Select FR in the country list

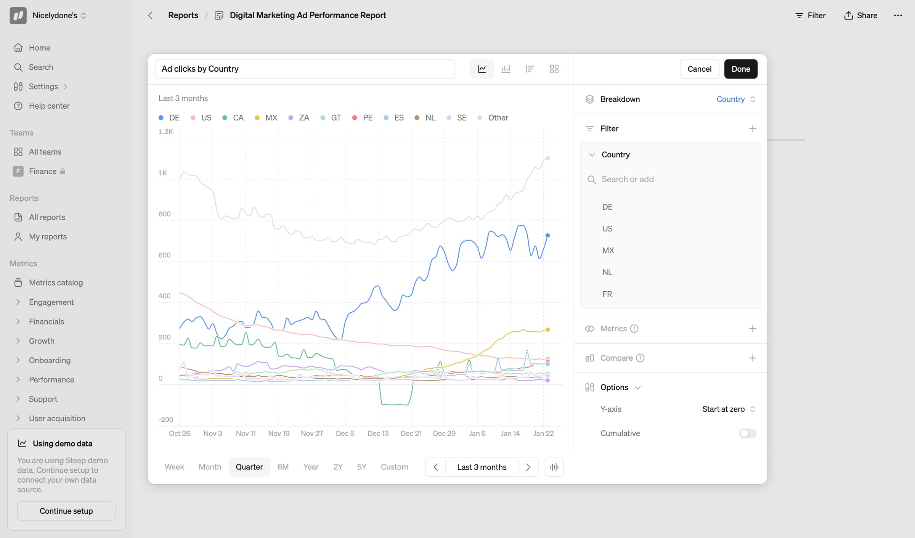click(x=607, y=294)
